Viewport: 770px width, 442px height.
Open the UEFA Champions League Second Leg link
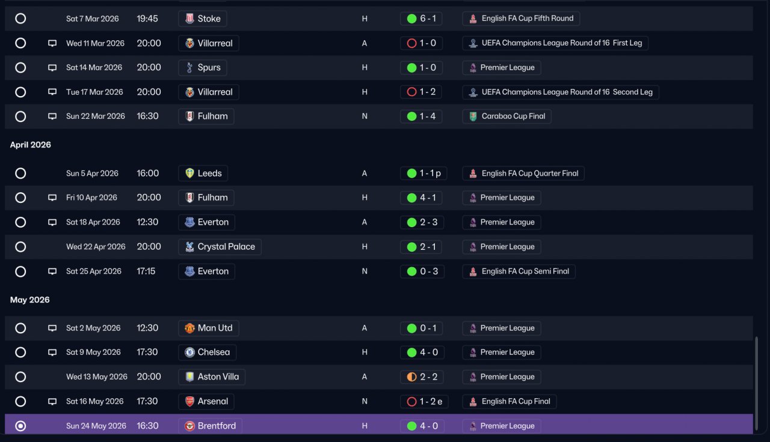(561, 92)
